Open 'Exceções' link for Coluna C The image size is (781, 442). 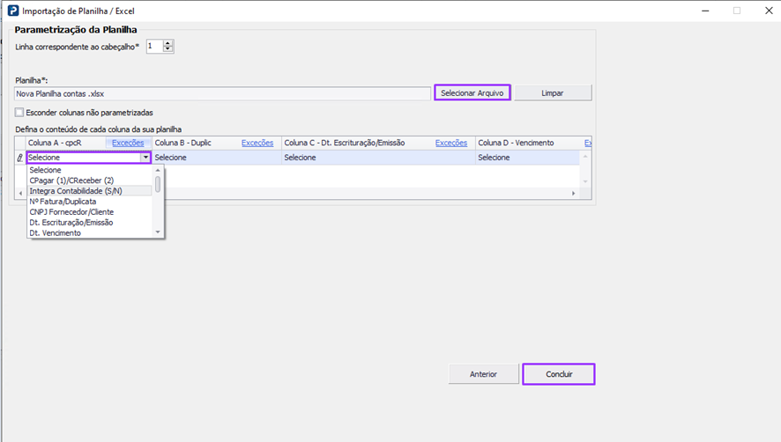[451, 143]
